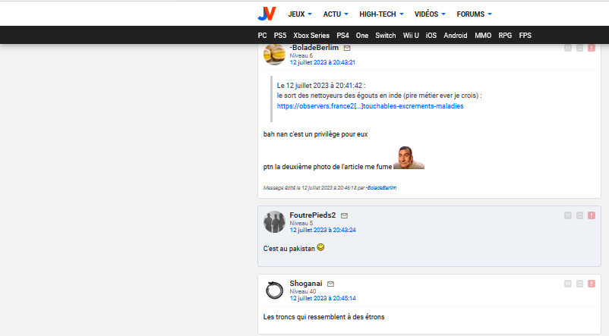The width and height of the screenshot is (609, 336).
Task: Click Shoganai's circular avatar image
Action: pyautogui.click(x=274, y=290)
